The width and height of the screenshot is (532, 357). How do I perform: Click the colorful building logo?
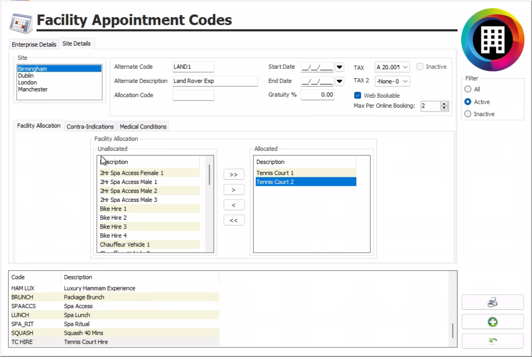[x=492, y=39]
